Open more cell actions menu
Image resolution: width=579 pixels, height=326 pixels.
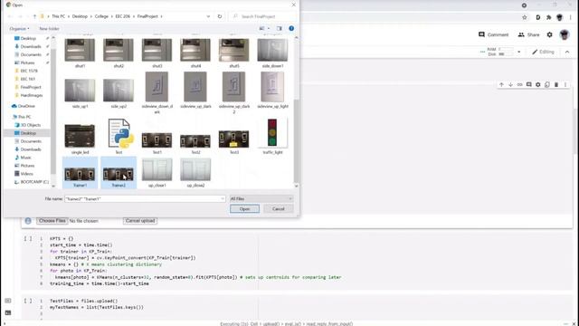click(565, 84)
